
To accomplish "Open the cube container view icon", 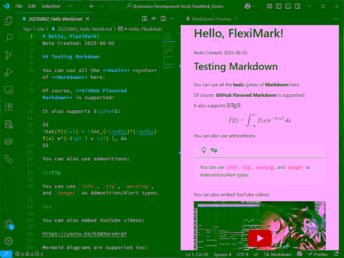I will (x=9, y=142).
